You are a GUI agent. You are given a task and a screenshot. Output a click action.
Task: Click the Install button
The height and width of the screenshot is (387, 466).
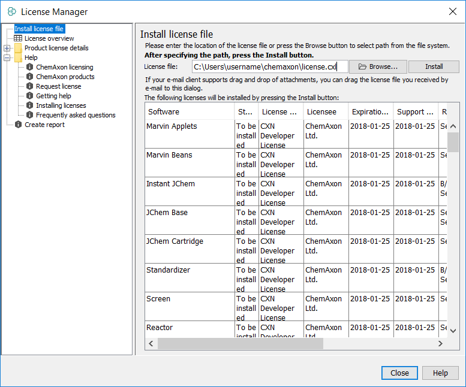(434, 66)
